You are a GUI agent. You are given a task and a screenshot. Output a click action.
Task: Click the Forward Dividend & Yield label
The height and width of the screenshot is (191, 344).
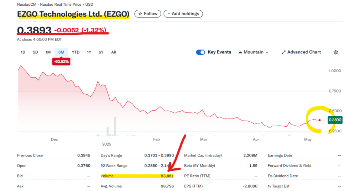[290, 166]
